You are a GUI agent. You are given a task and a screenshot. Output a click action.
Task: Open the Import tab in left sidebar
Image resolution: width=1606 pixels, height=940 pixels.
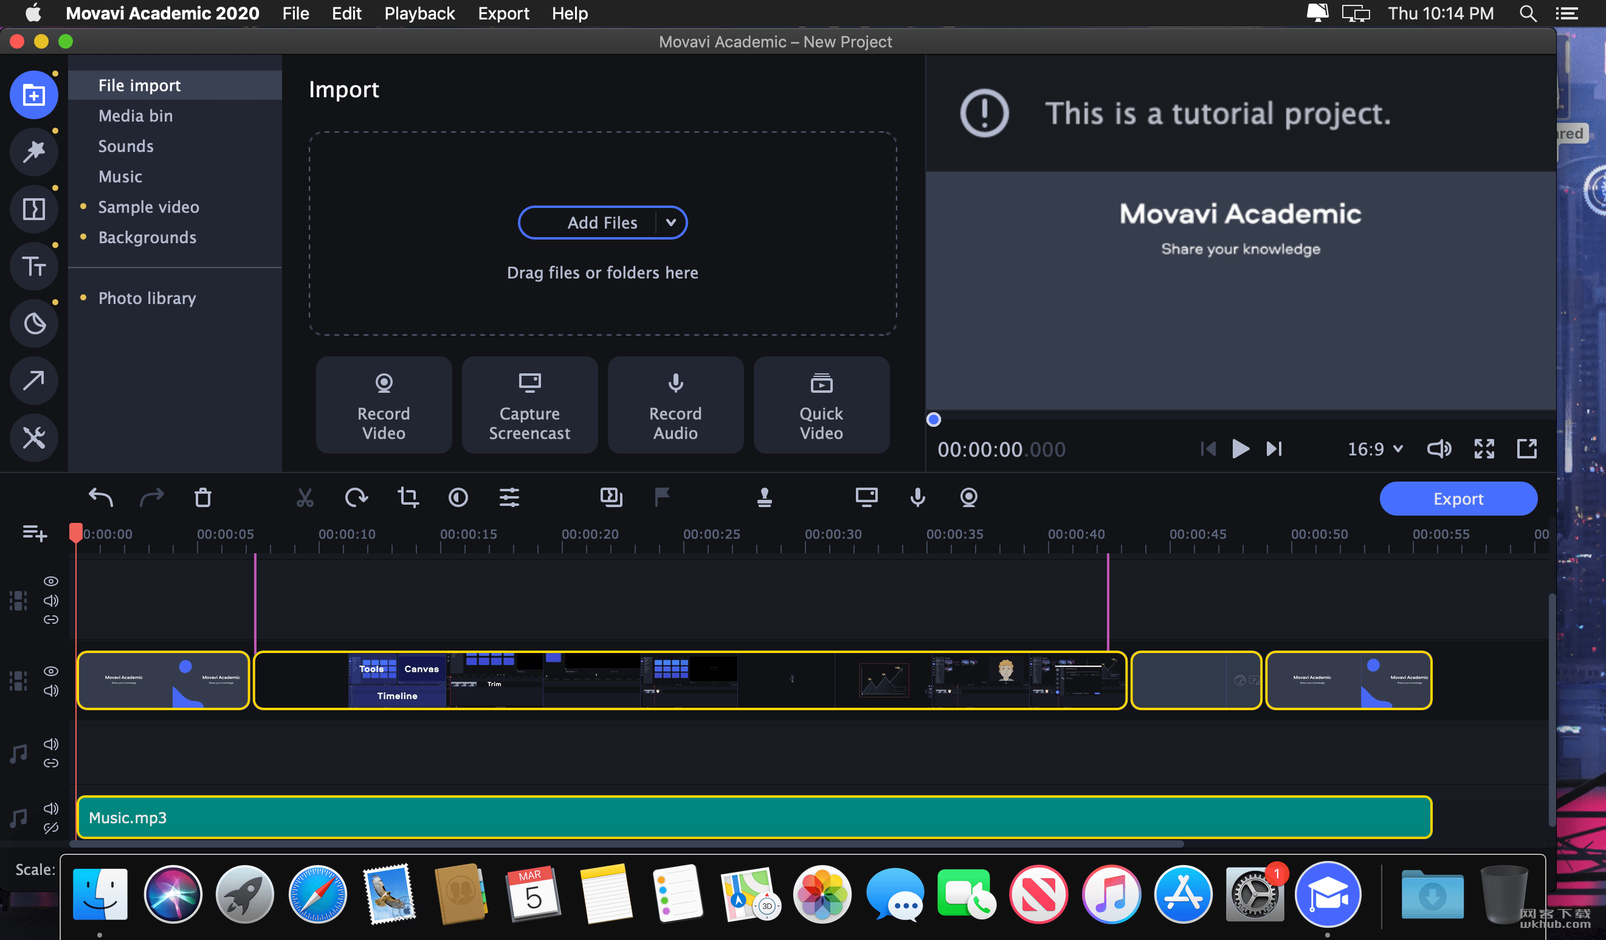point(34,95)
